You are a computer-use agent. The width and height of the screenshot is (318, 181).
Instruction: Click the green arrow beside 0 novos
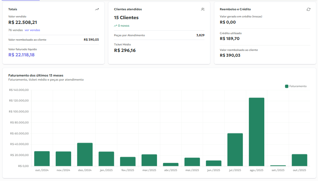click(x=116, y=26)
